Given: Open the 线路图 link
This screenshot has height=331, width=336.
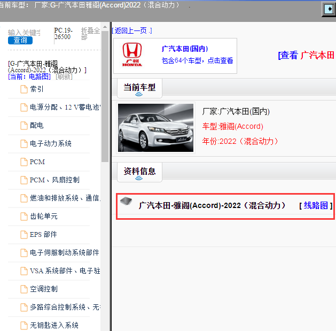Looking at the screenshot, I should point(316,205).
